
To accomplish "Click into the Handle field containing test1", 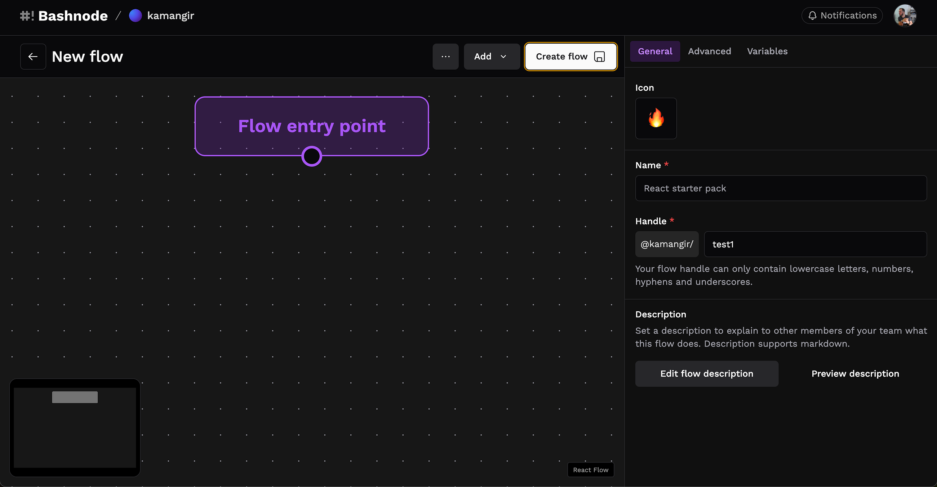I will 815,244.
